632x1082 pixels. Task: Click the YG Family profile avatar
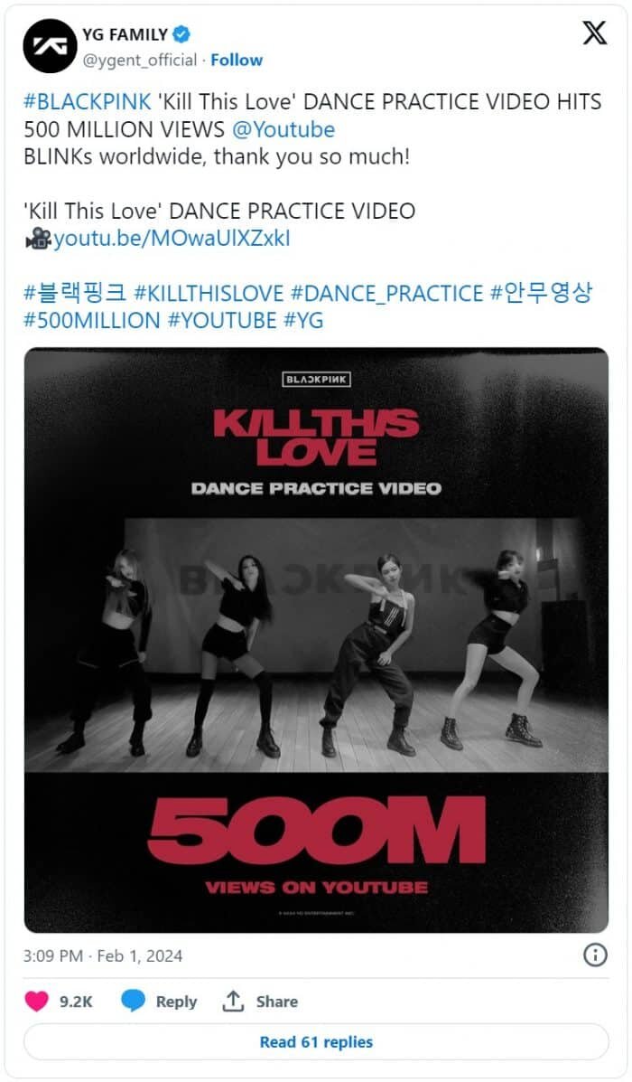[x=50, y=46]
